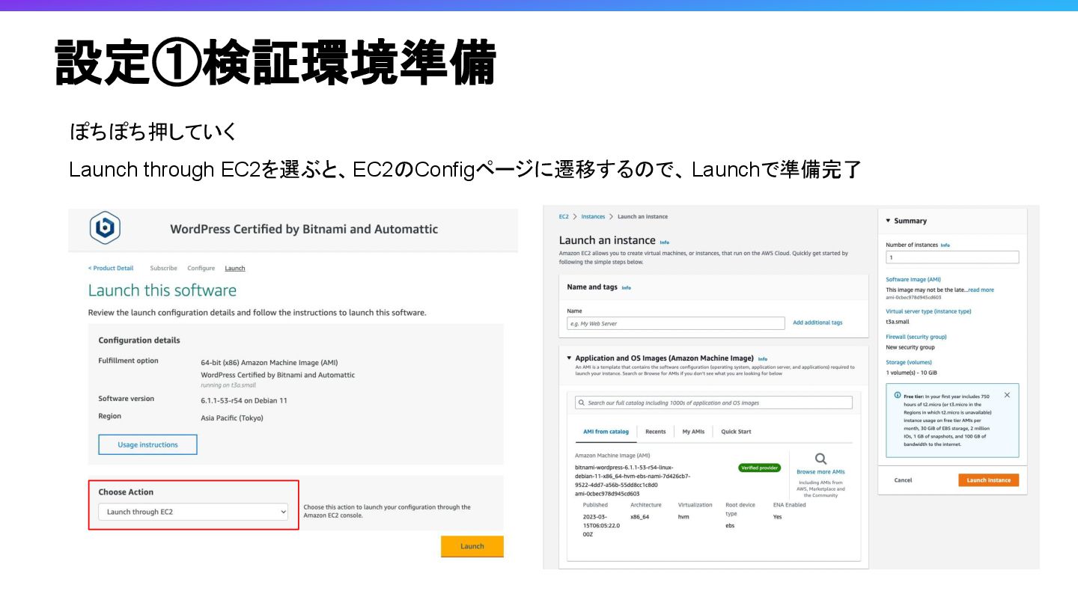Image resolution: width=1078 pixels, height=606 pixels.
Task: Click Info link next to Name and tags
Action: click(626, 287)
